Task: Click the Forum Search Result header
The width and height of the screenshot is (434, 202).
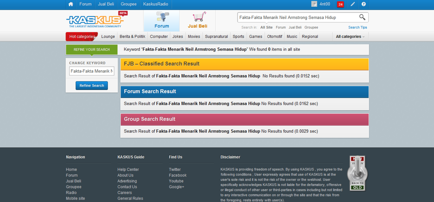Action: (x=244, y=92)
